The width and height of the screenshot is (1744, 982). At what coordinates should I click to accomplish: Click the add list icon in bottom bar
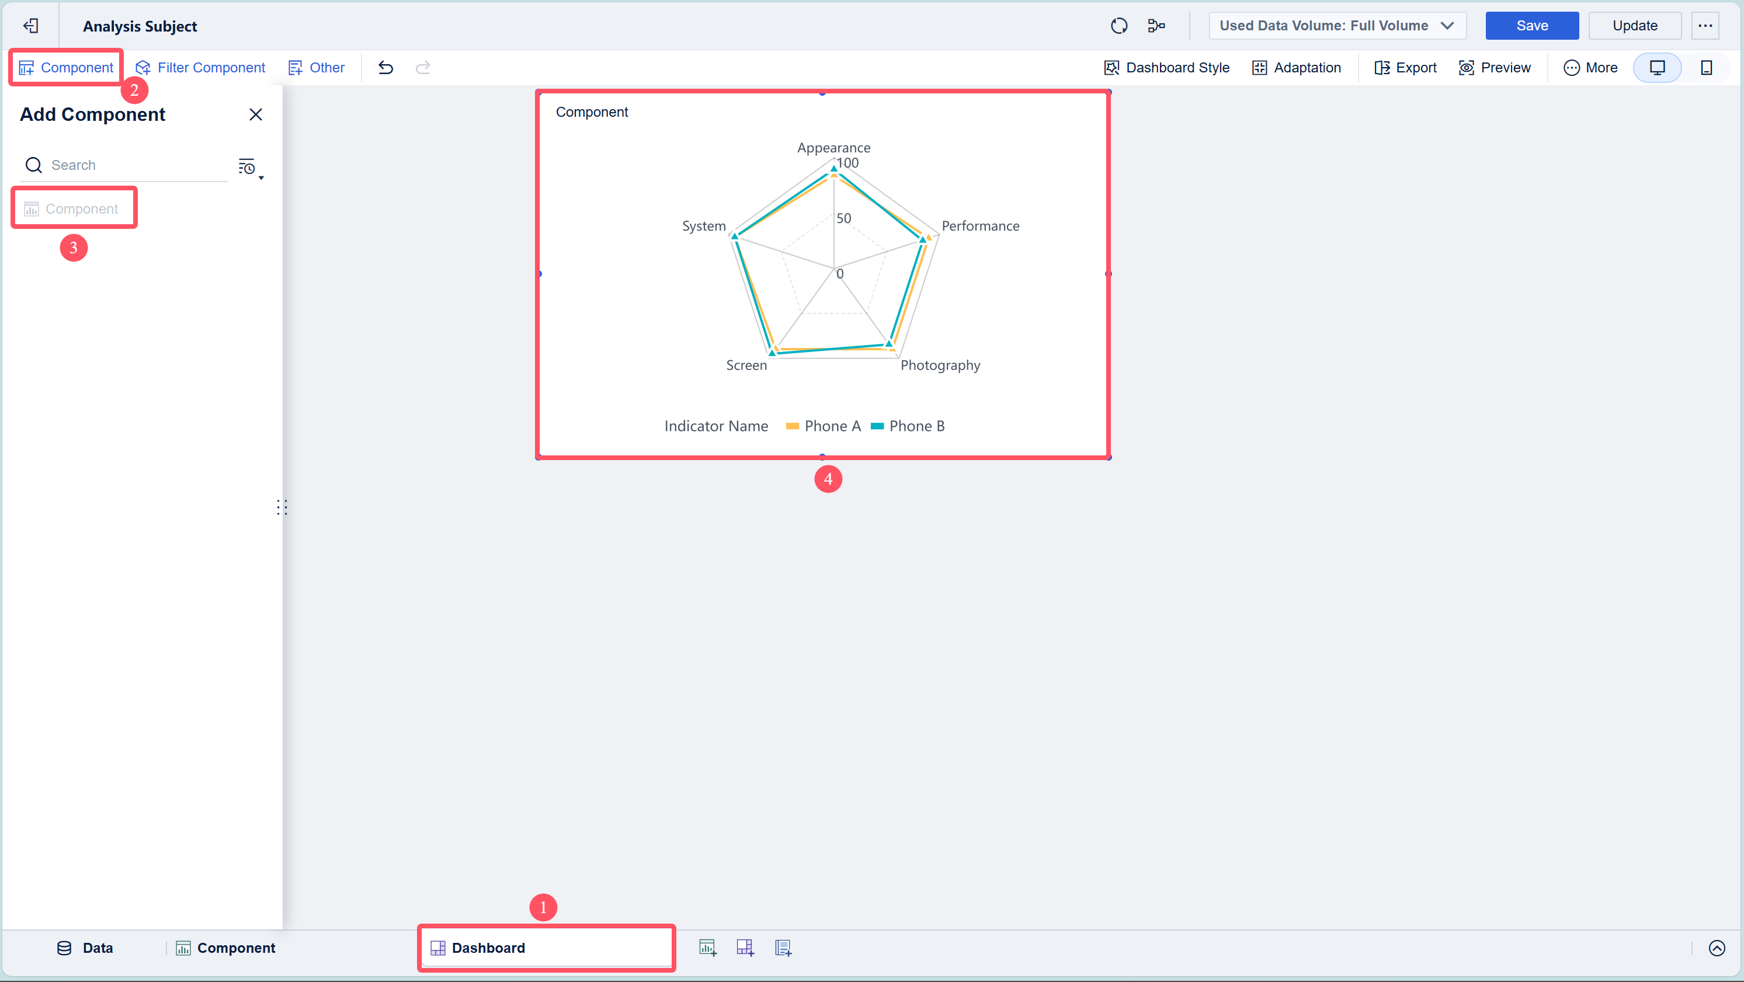(x=783, y=948)
